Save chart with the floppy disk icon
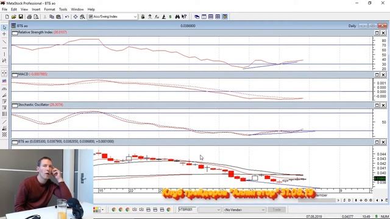 (21, 16)
